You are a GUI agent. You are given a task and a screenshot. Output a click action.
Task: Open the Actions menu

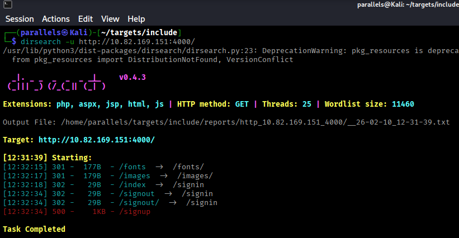pos(56,19)
